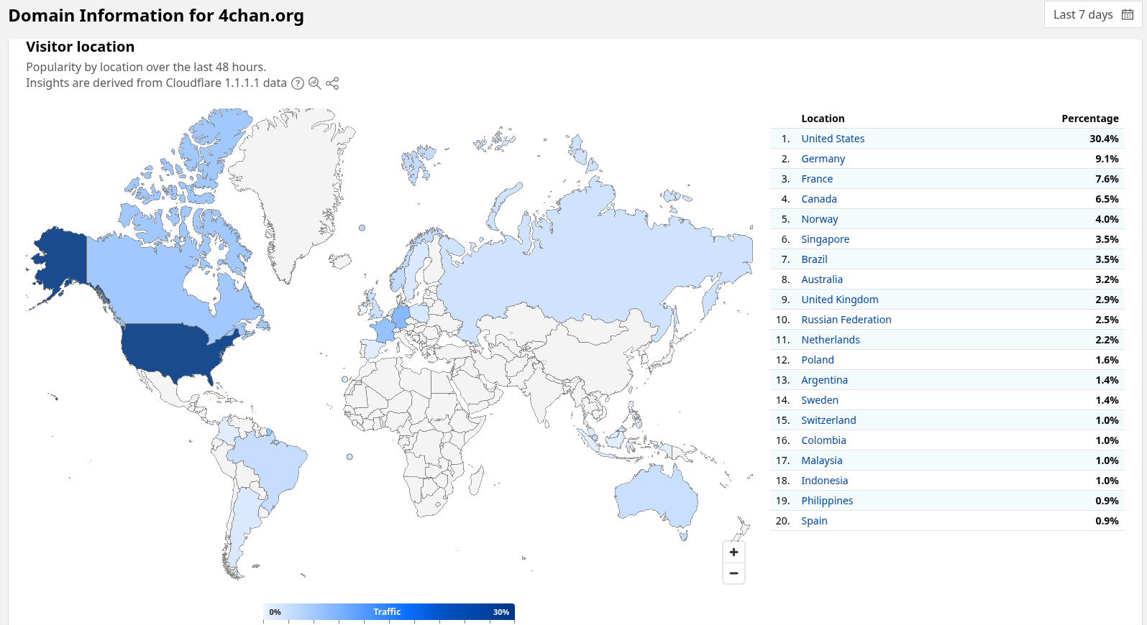
Task: Click the 6.5% value for Canada
Action: point(1107,199)
